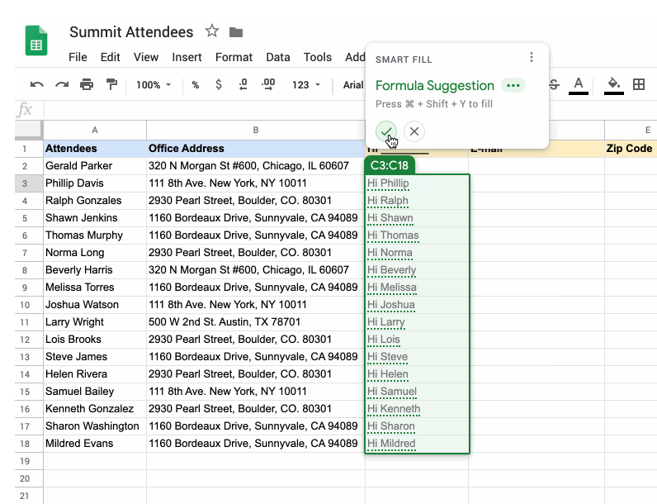The height and width of the screenshot is (504, 657).
Task: Click the suggested Hi Phillip cell
Action: pos(417,183)
